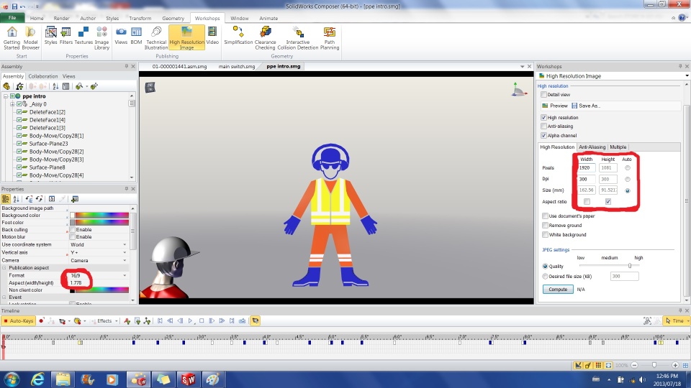
Task: Enable the Anti-aliasing checkbox
Action: click(544, 126)
